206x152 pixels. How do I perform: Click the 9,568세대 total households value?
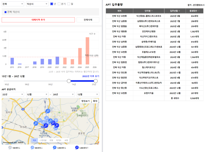pyautogui.click(x=194, y=98)
